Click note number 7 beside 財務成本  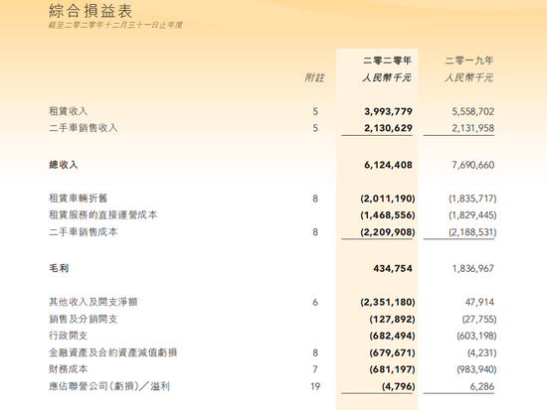315,369
